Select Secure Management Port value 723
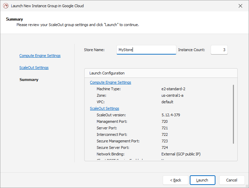 pos(164,141)
